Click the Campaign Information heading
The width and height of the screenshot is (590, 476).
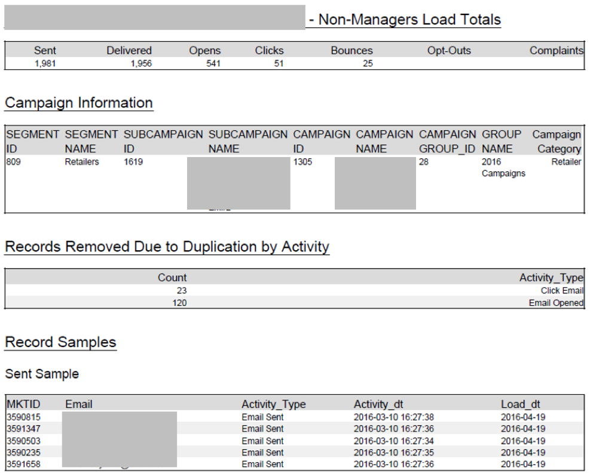coord(79,103)
